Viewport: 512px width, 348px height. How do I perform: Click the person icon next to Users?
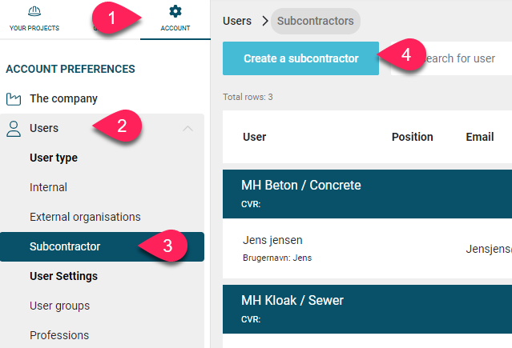point(14,129)
